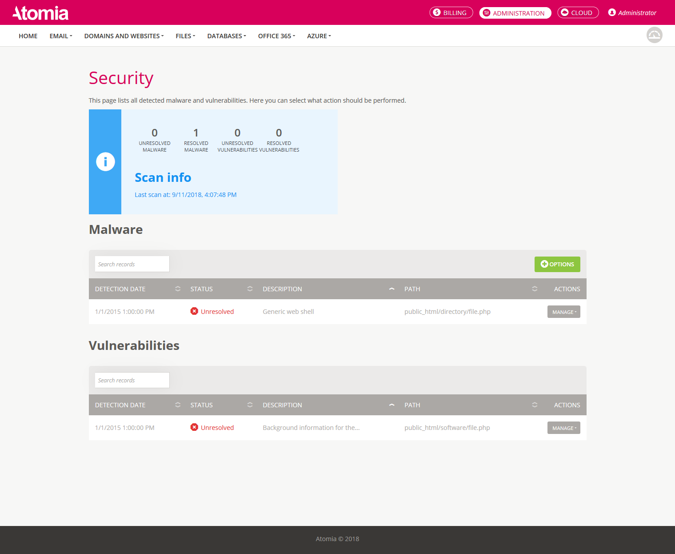675x554 pixels.
Task: Click the cloud icon on the Cloud button
Action: pyautogui.click(x=566, y=12)
